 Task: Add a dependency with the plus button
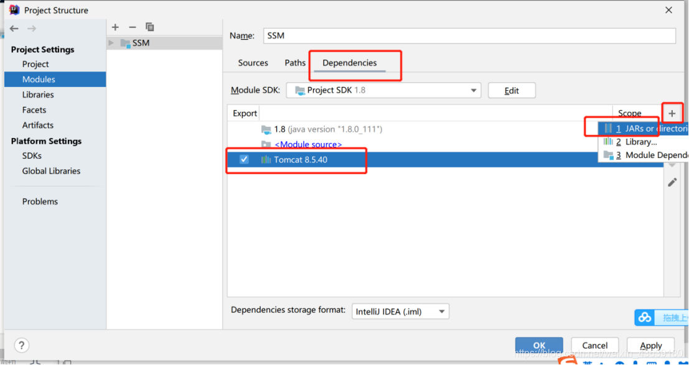(672, 113)
